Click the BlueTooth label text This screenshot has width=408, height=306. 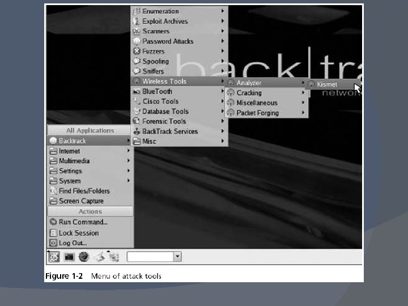coord(157,91)
